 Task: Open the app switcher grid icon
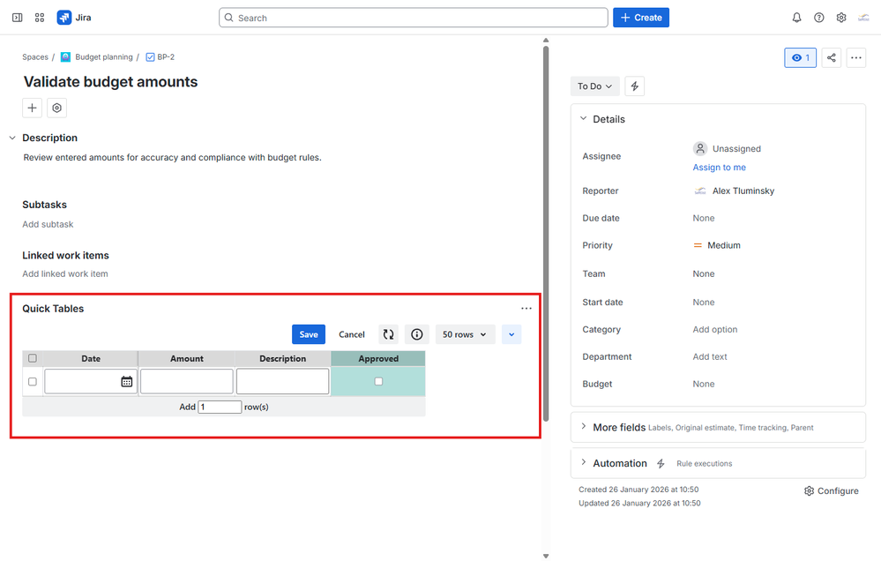[40, 18]
